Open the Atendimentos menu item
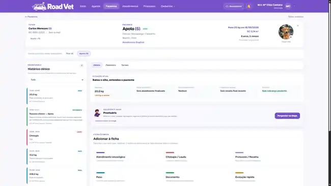The height and width of the screenshot is (186, 331). pyautogui.click(x=130, y=6)
